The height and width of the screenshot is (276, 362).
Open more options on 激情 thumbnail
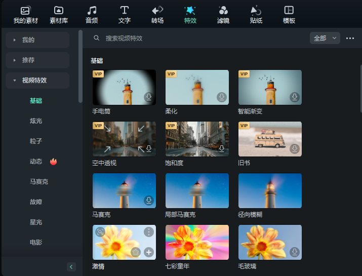149,232
